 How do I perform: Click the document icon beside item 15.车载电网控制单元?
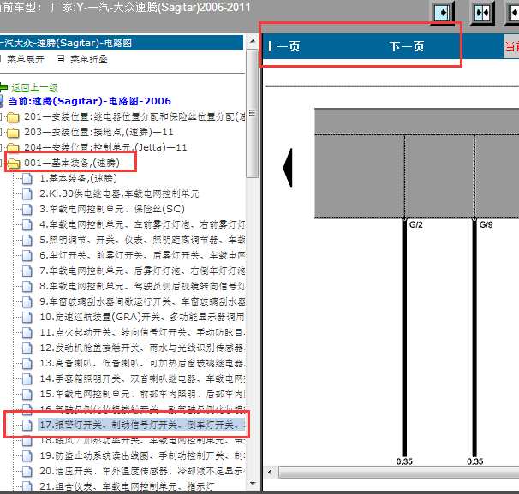pos(27,394)
